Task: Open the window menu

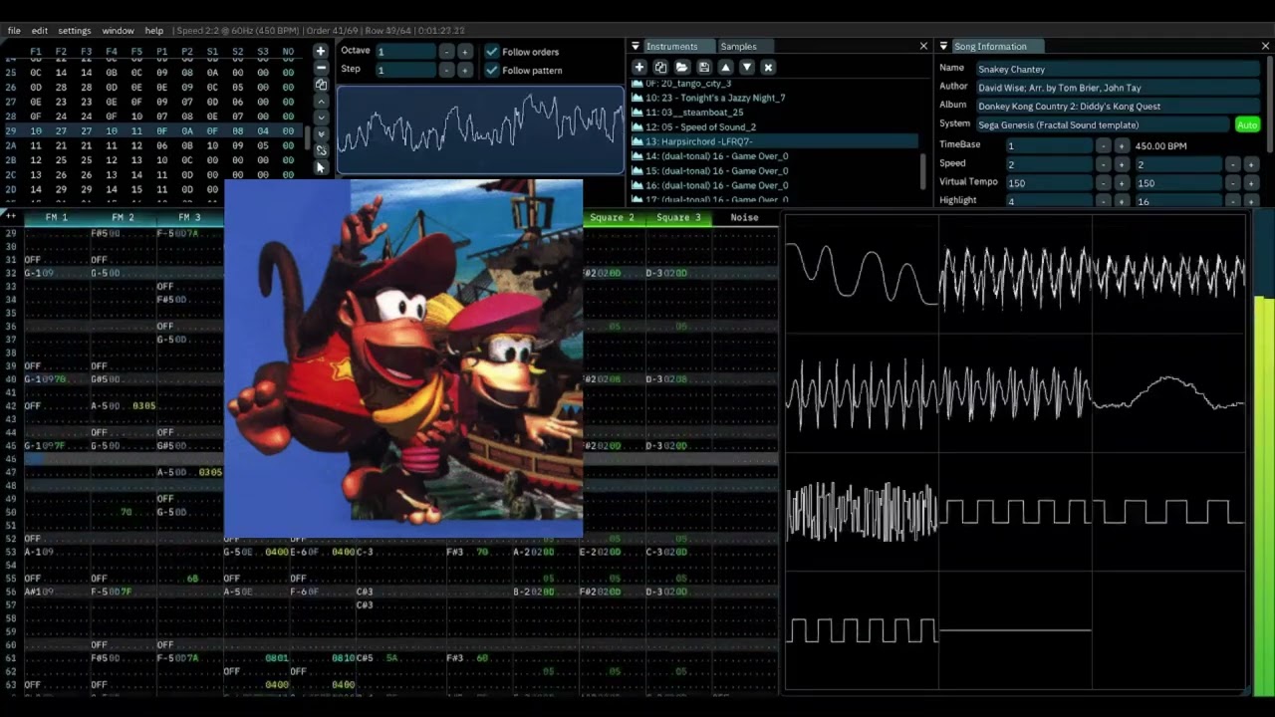Action: (118, 31)
